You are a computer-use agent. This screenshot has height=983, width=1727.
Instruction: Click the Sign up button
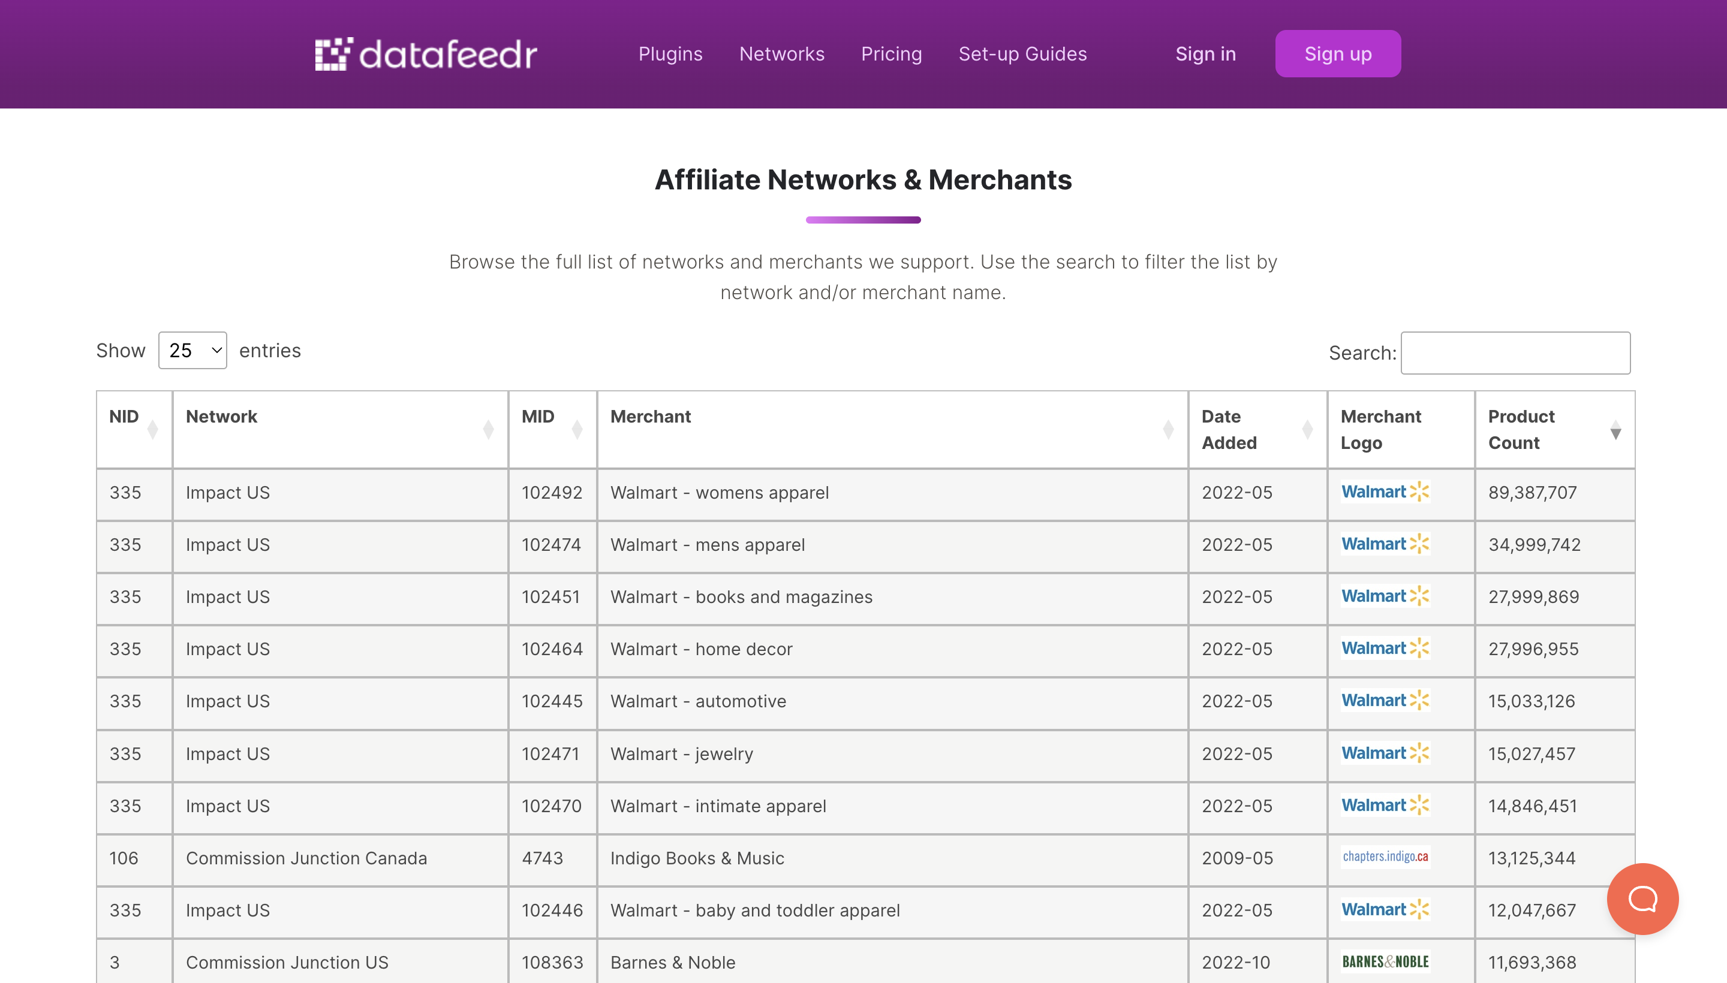pyautogui.click(x=1337, y=53)
